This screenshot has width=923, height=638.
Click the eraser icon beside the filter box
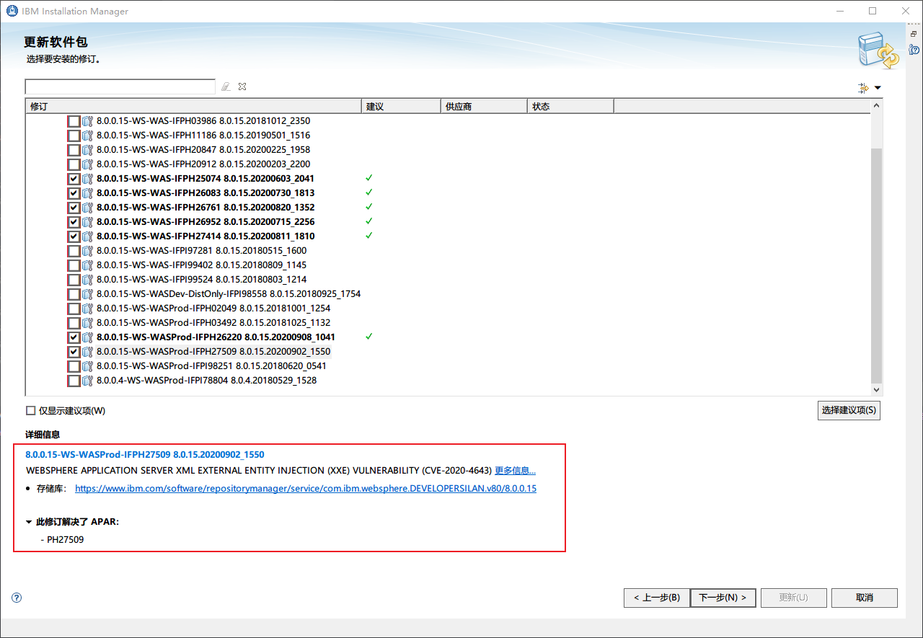click(x=226, y=87)
